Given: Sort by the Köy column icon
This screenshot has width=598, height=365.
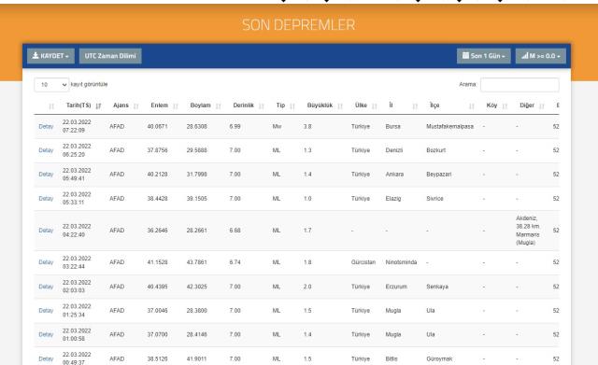Looking at the screenshot, I should (505, 105).
